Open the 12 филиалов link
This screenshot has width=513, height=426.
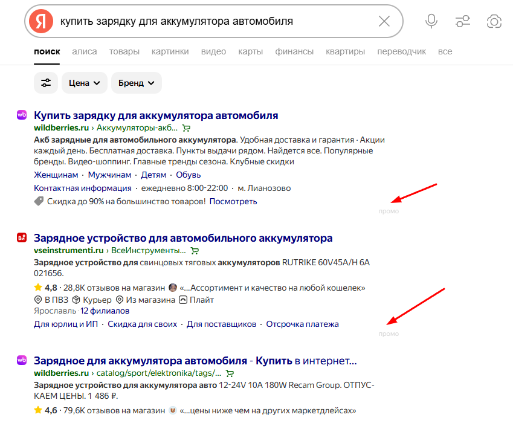coord(105,311)
